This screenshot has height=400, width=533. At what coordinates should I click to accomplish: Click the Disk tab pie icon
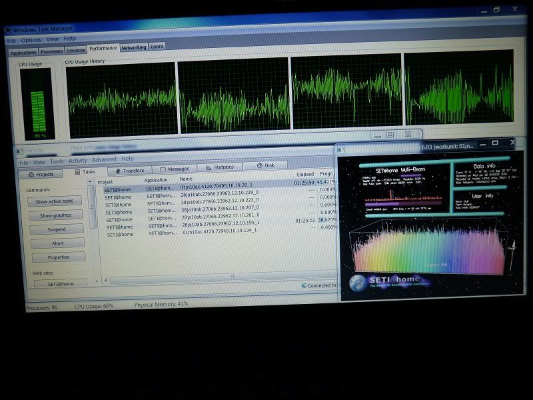(259, 166)
